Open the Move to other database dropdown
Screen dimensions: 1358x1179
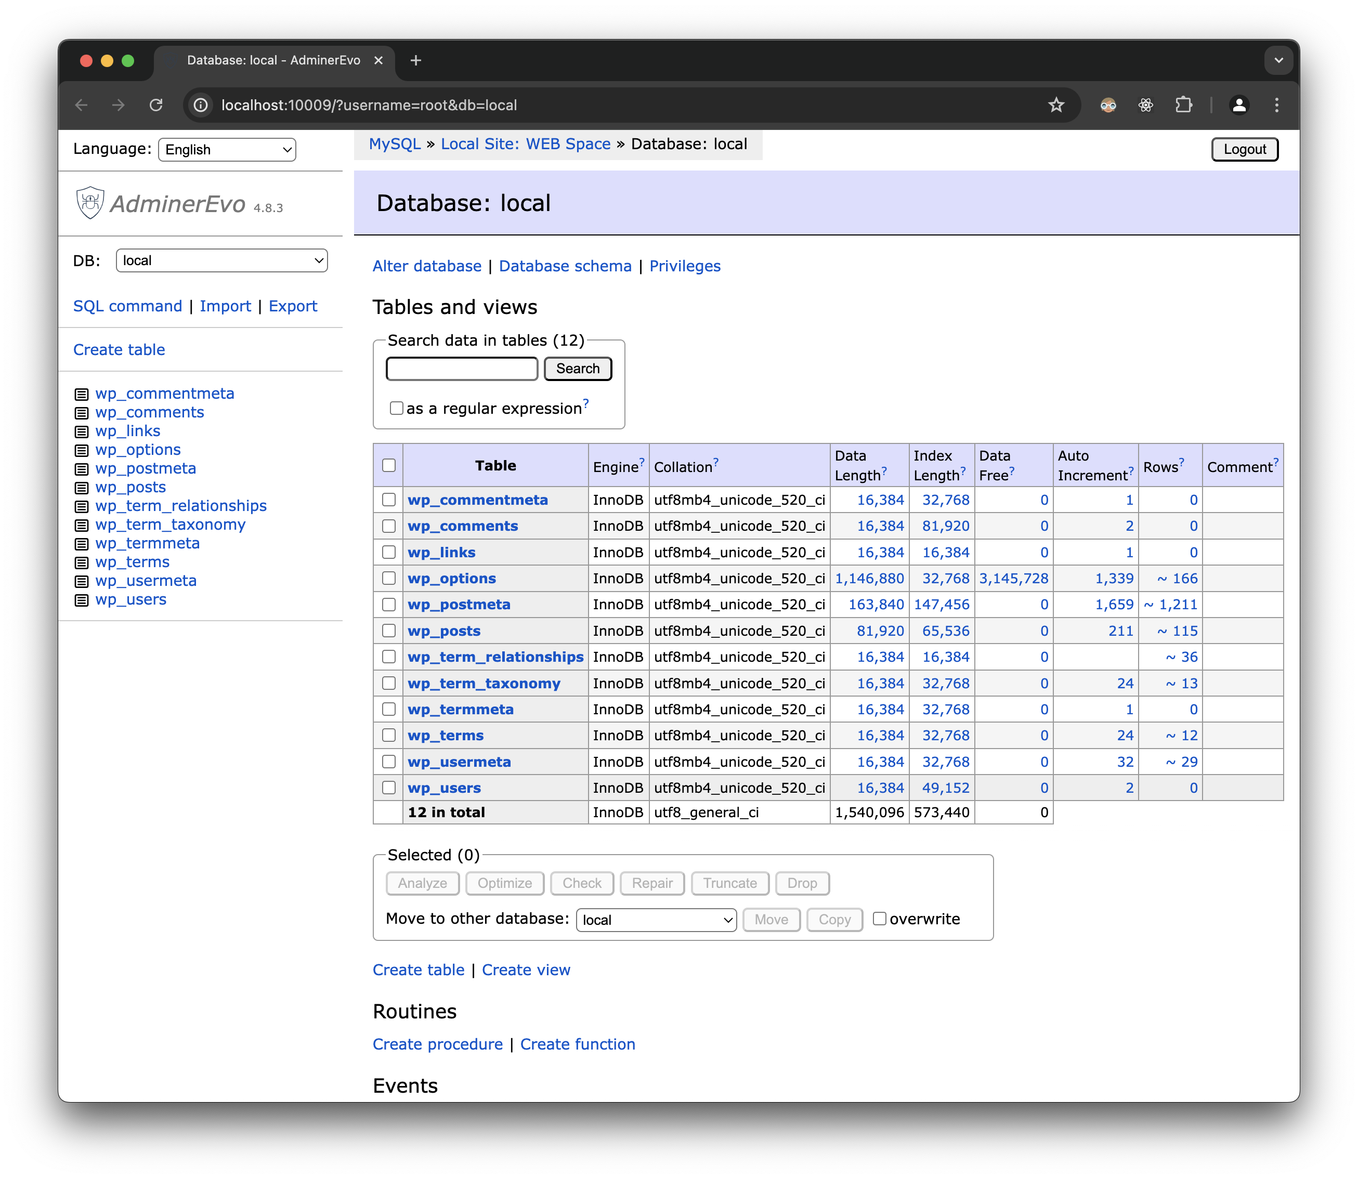click(655, 919)
